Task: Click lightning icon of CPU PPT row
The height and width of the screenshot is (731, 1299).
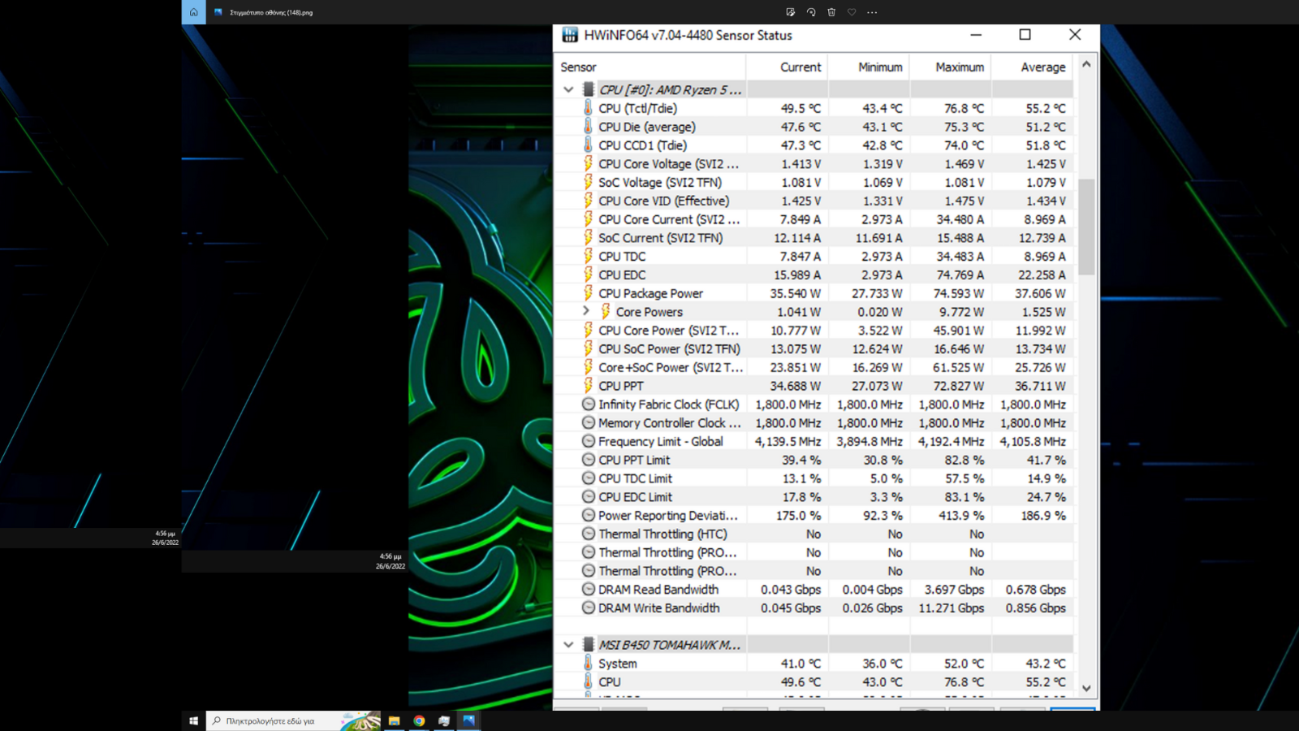Action: click(588, 386)
